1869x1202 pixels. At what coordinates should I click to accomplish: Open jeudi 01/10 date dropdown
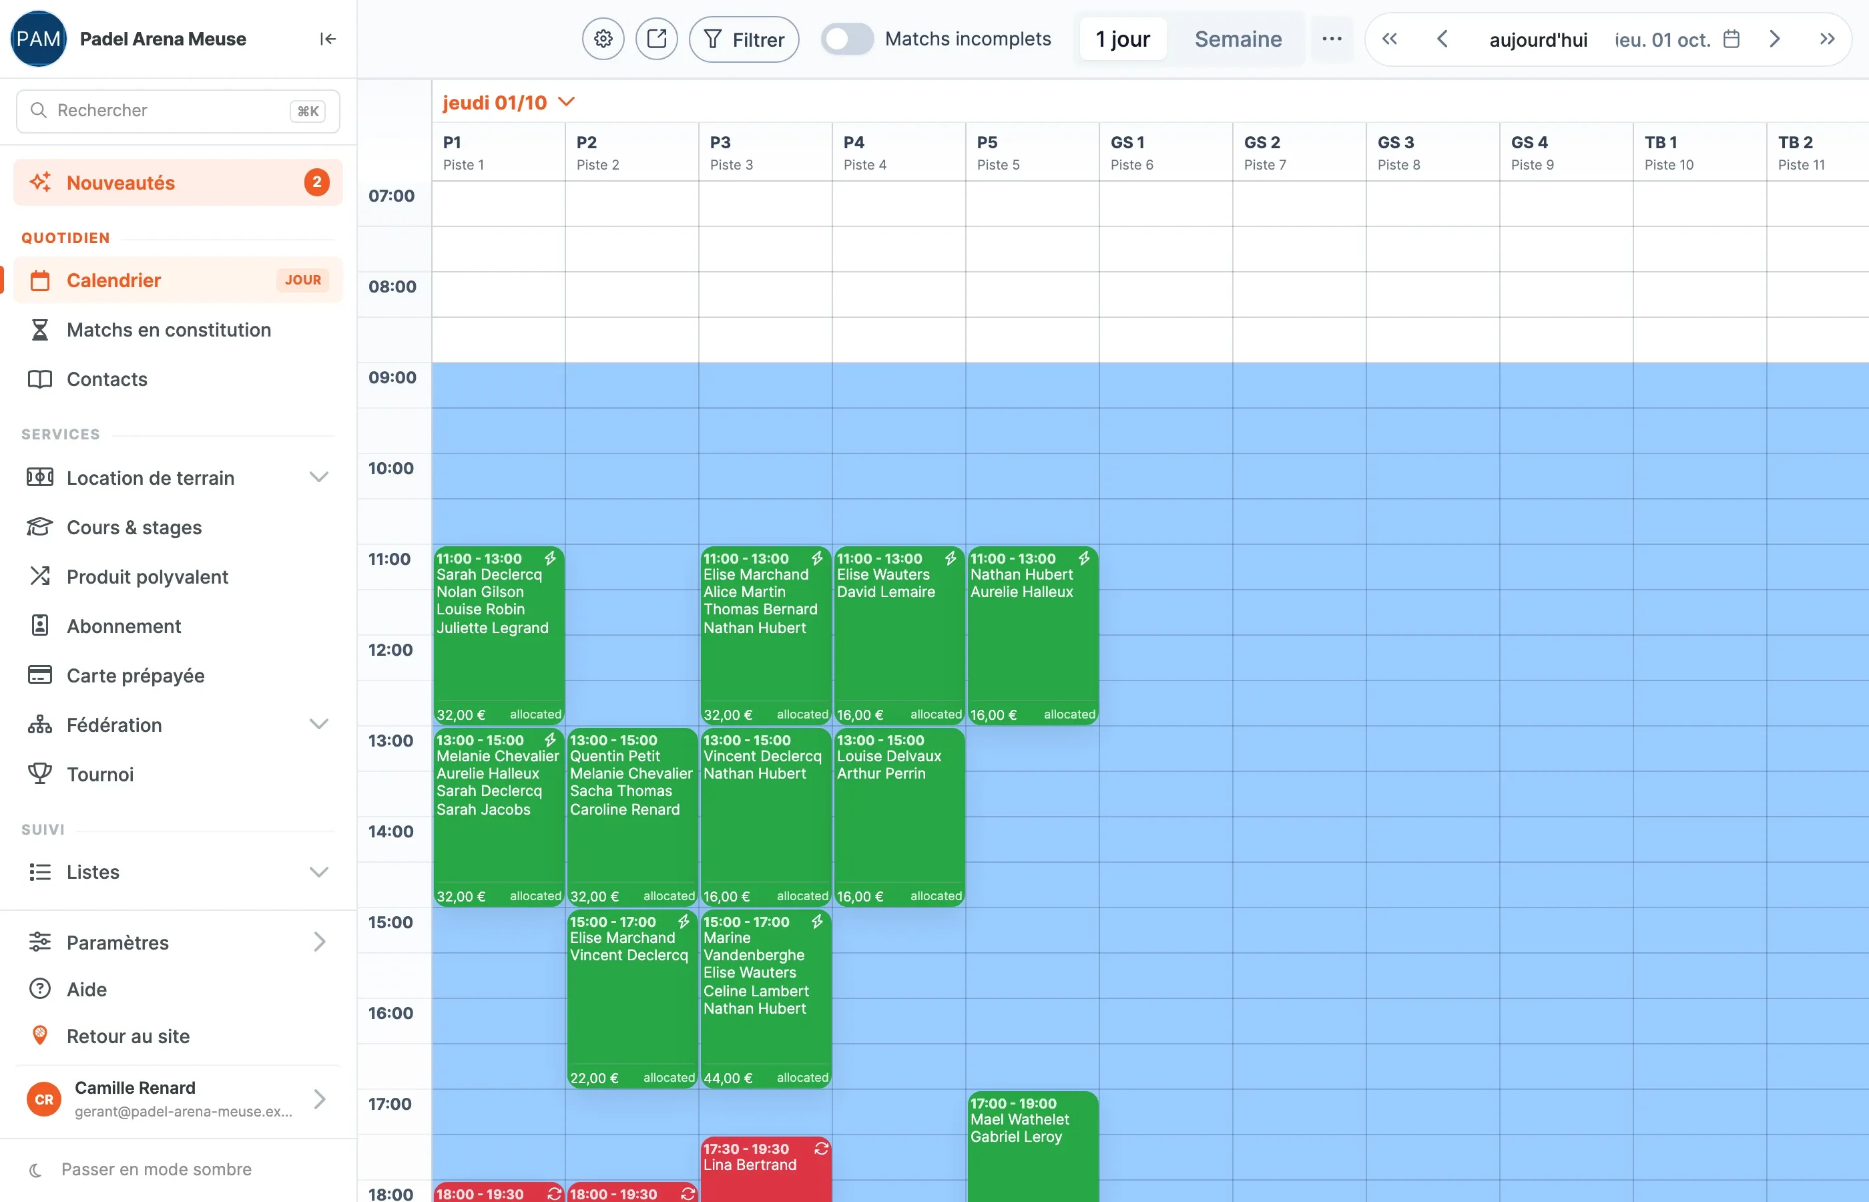coord(509,102)
